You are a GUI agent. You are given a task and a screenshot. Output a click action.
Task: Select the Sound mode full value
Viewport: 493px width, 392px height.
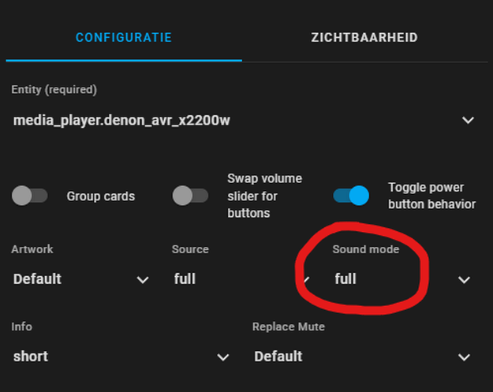point(345,279)
